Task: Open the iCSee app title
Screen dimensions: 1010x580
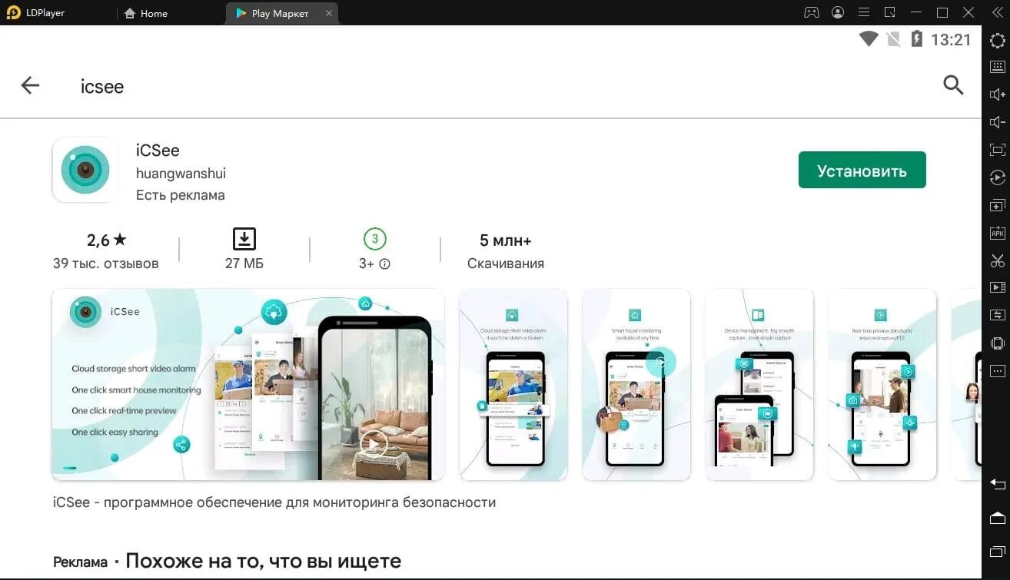Action: [x=158, y=151]
